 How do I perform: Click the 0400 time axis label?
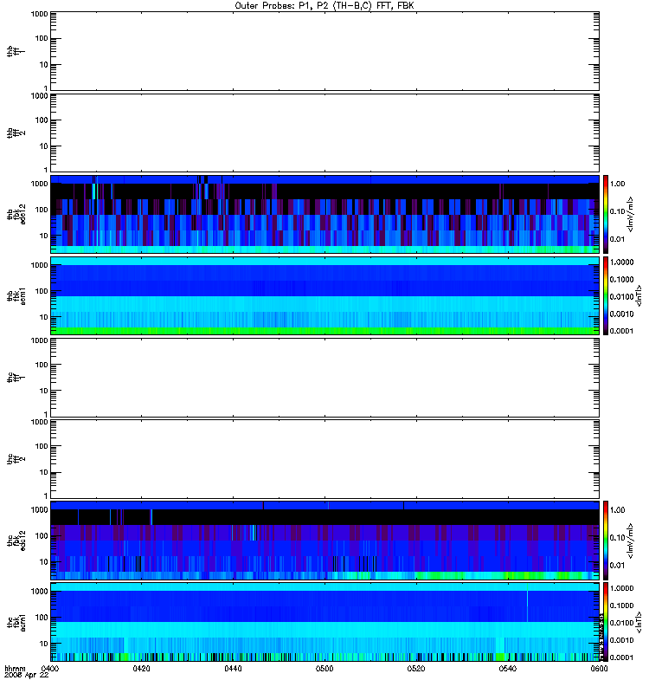(x=50, y=669)
